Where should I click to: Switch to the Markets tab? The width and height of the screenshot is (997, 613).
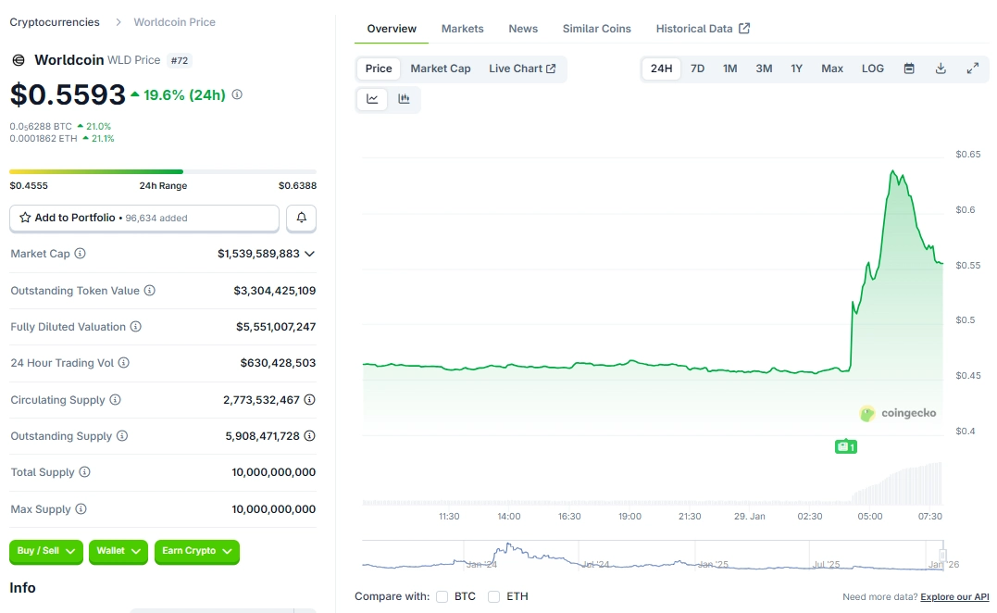tap(462, 29)
